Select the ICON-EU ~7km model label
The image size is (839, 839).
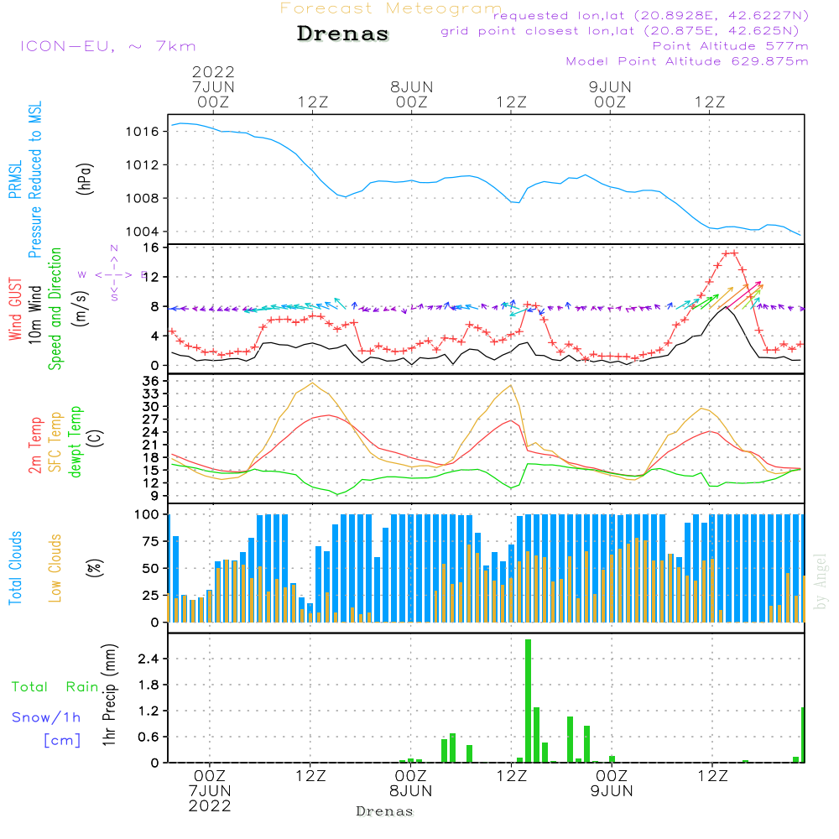tap(107, 46)
